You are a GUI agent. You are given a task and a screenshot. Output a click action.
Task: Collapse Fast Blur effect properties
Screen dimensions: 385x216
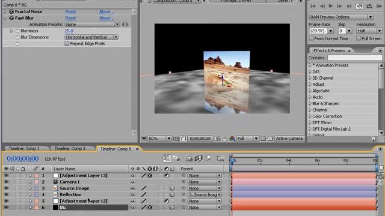(x=5, y=18)
